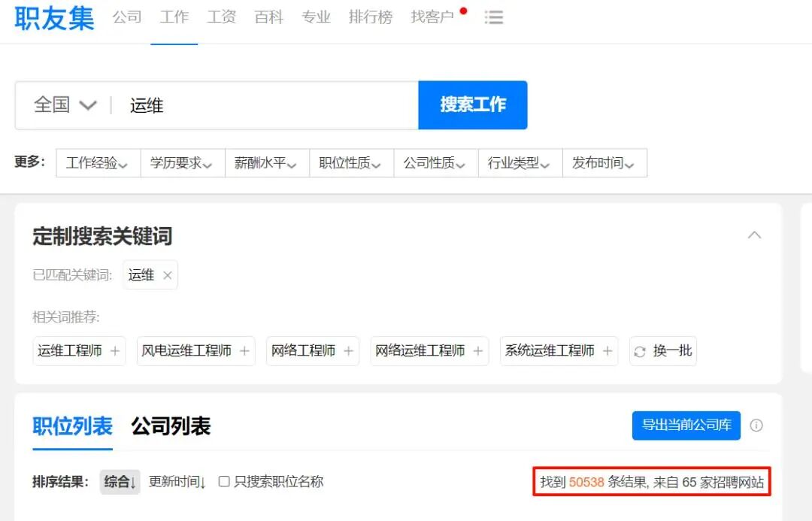Image resolution: width=812 pixels, height=521 pixels.
Task: Click the 导出当前公司库 button
Action: pyautogui.click(x=686, y=426)
